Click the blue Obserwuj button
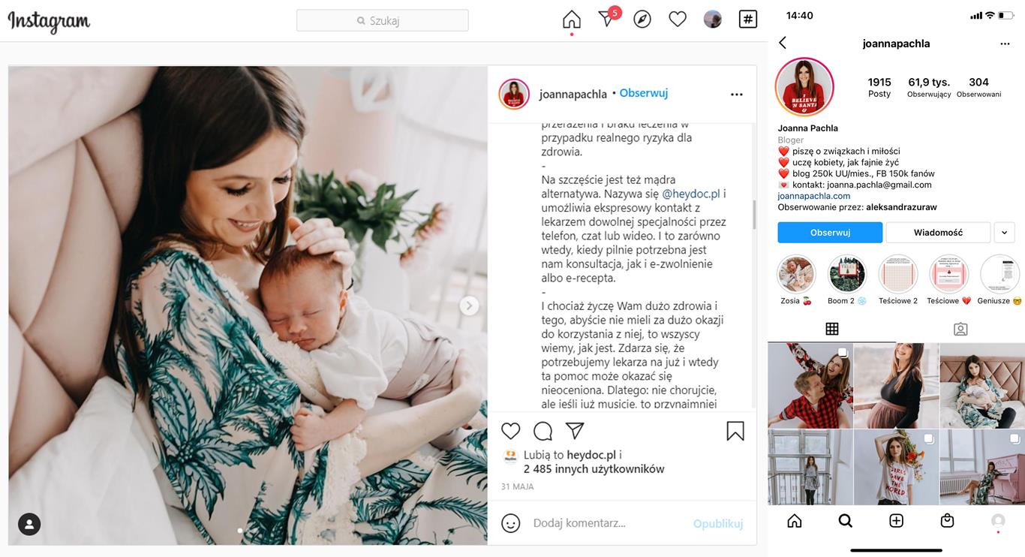The height and width of the screenshot is (557, 1025). (x=830, y=233)
